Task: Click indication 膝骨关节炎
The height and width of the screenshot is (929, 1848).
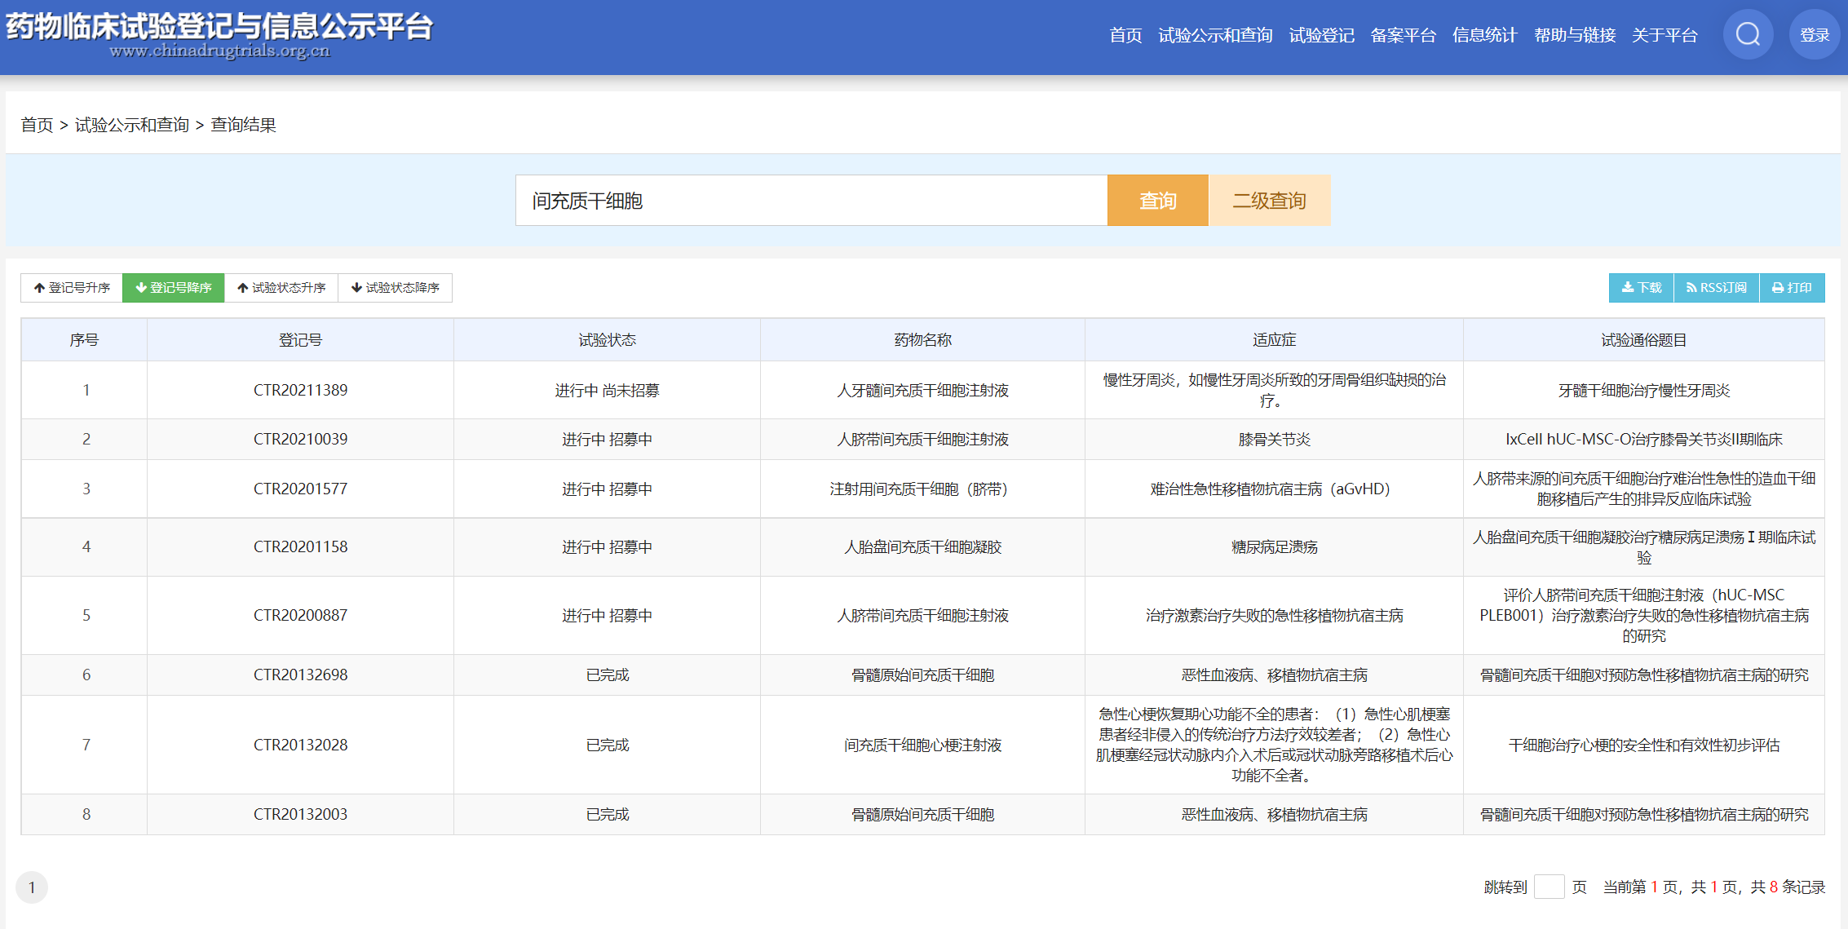Action: [1274, 439]
